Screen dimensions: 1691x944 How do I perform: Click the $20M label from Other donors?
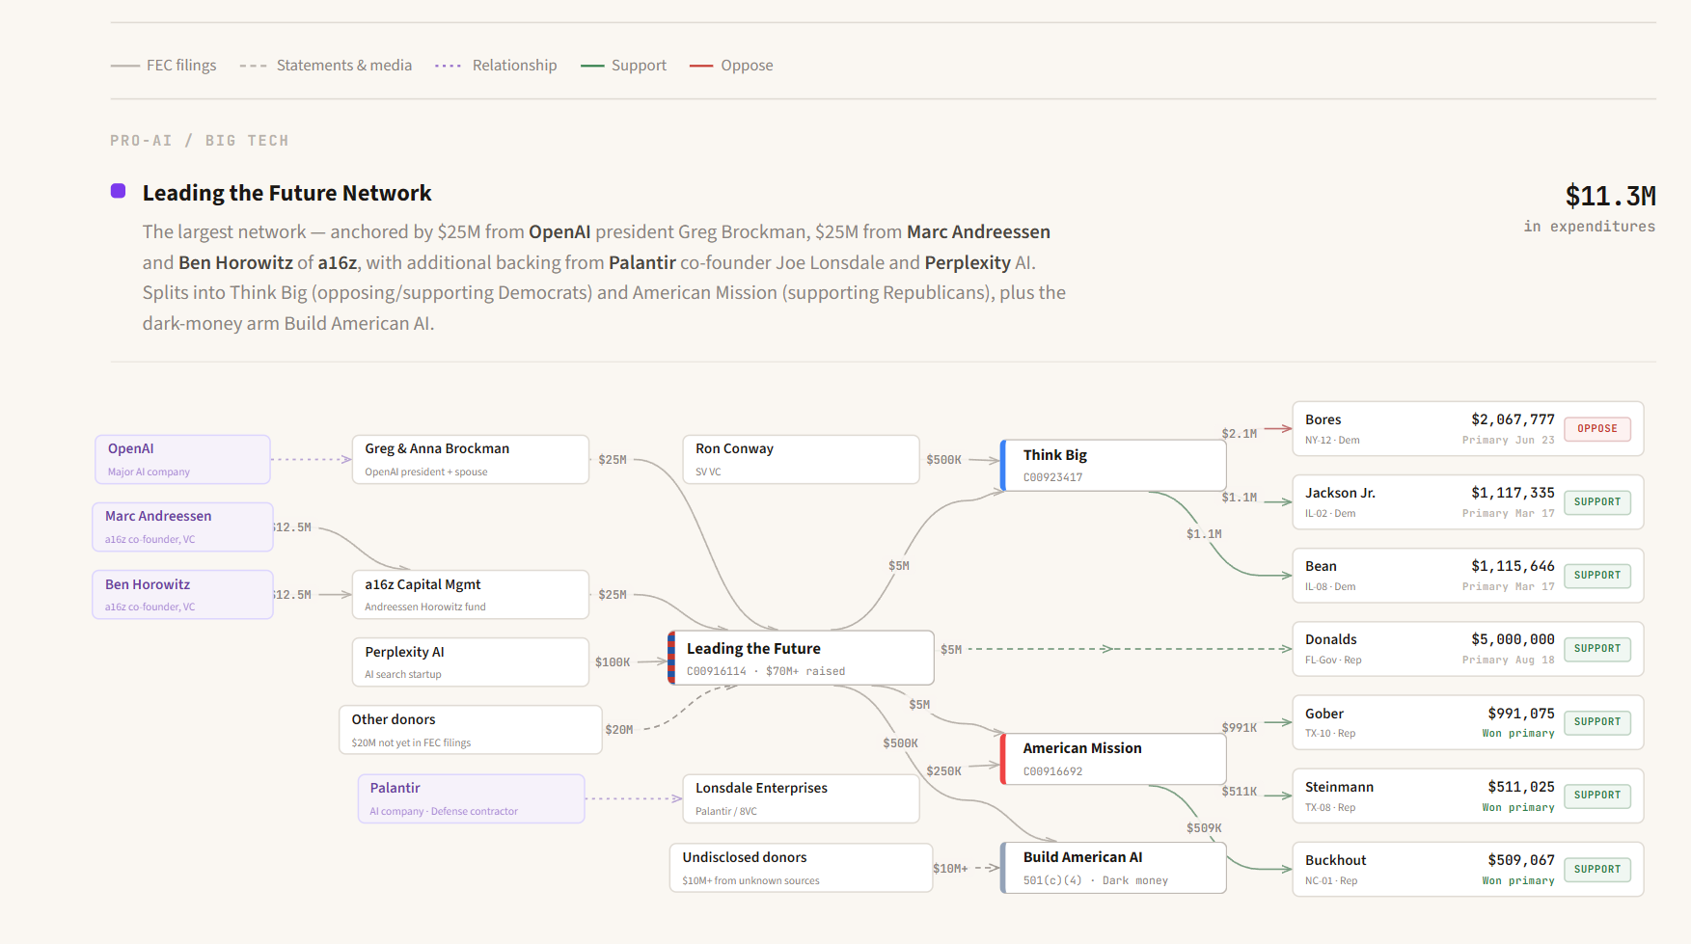pos(619,730)
